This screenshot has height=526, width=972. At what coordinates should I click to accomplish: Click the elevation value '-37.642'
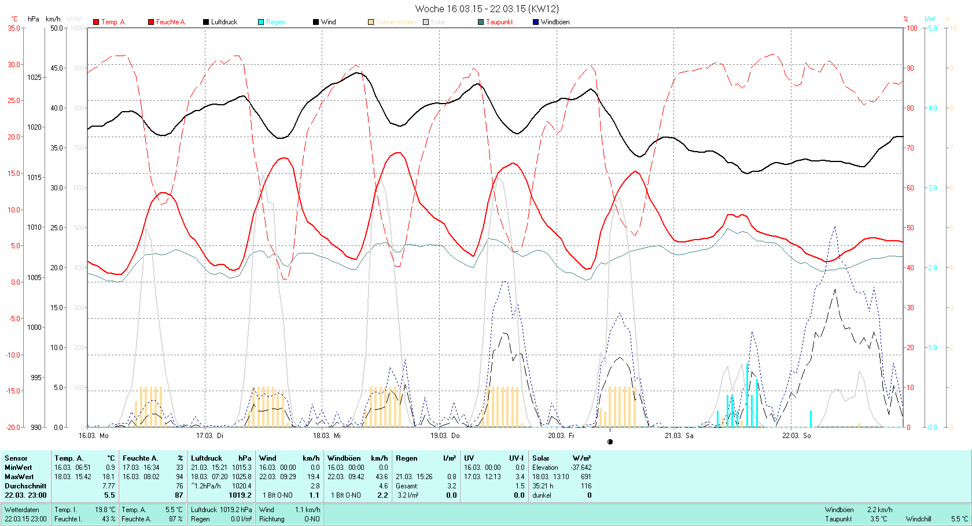(581, 468)
